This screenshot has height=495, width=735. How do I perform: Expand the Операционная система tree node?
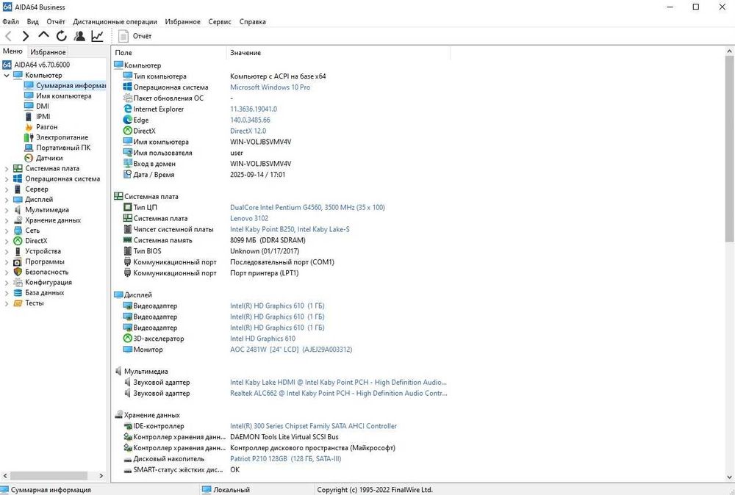[x=7, y=178]
